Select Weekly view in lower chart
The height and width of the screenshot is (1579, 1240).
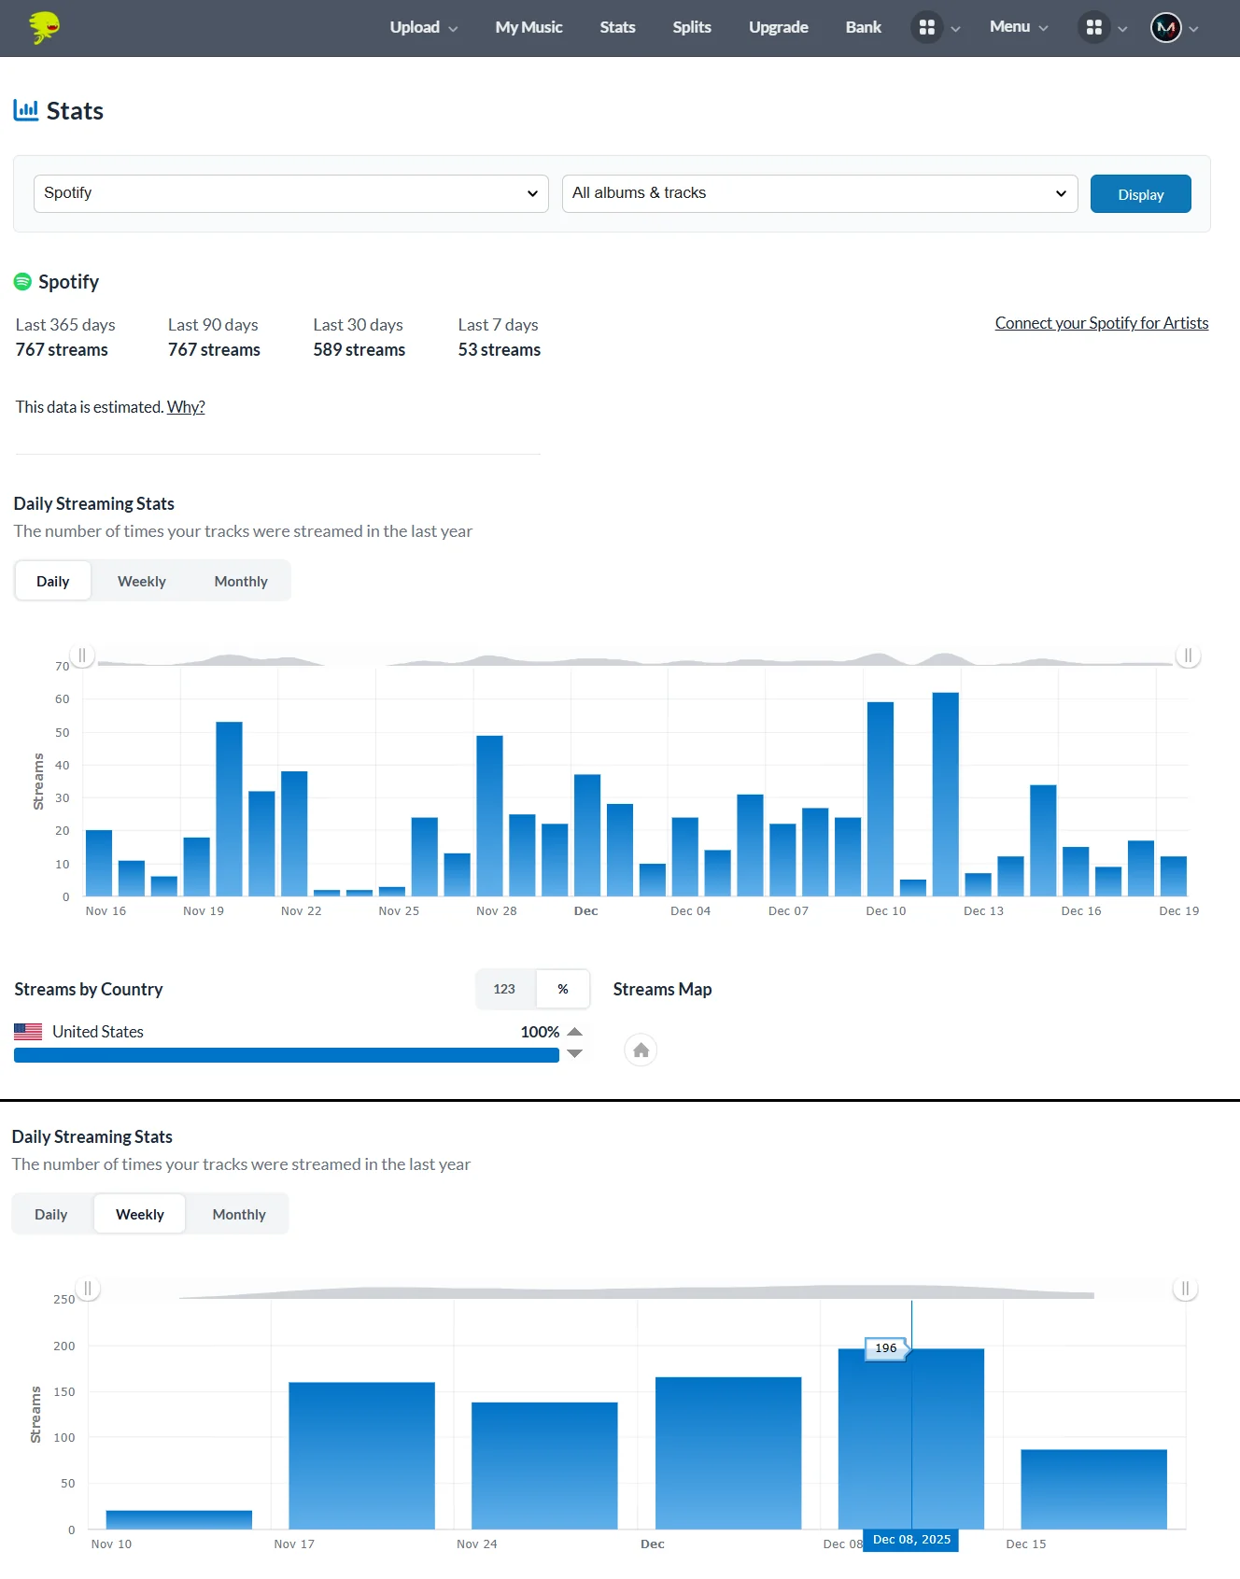[x=140, y=1214]
